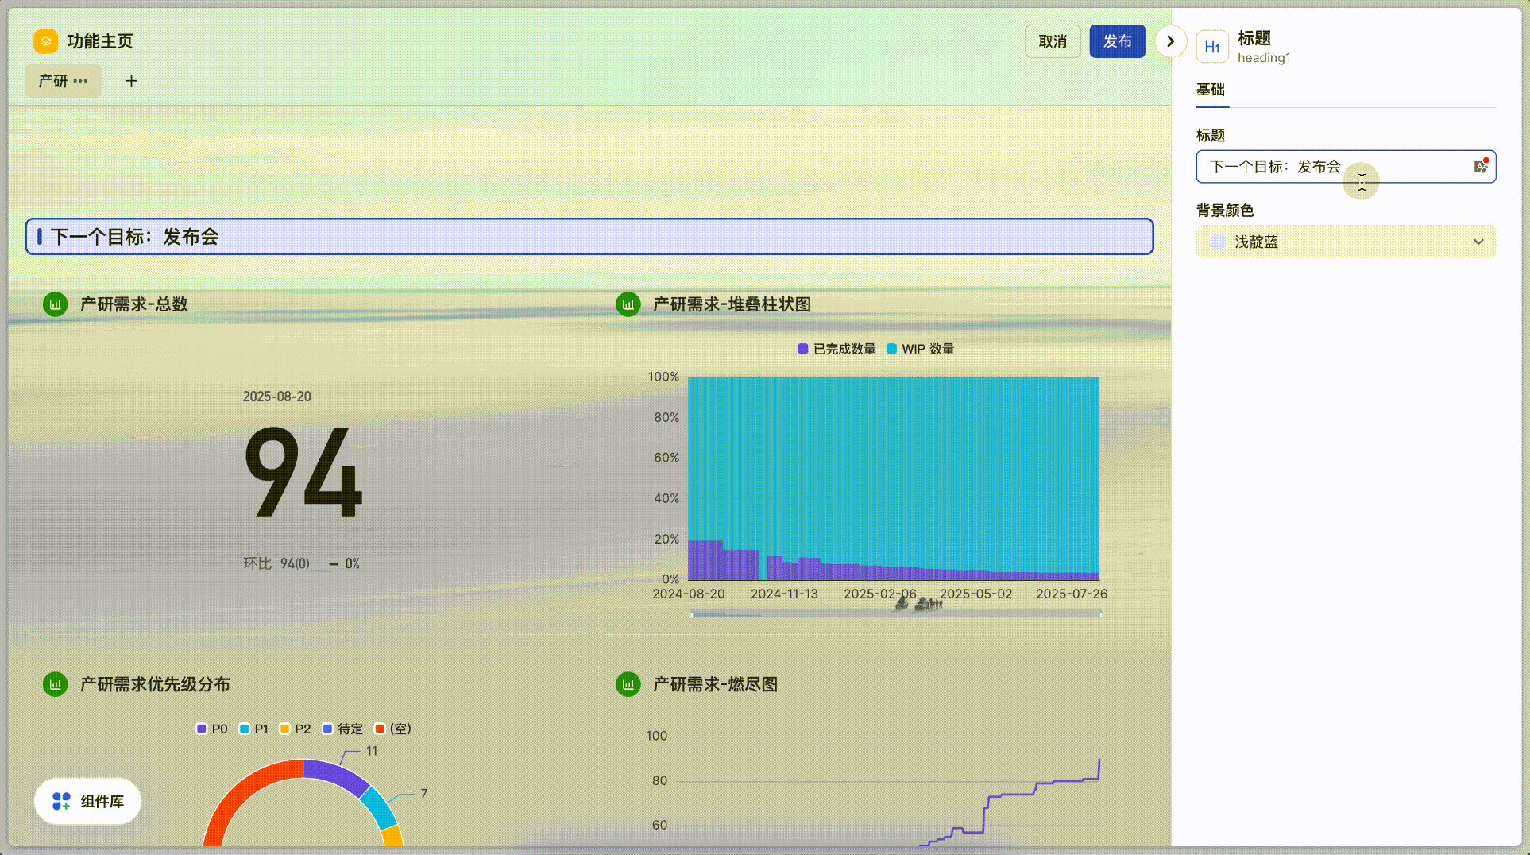
Task: Click the edit icon inside the 标题 field
Action: click(x=1481, y=166)
